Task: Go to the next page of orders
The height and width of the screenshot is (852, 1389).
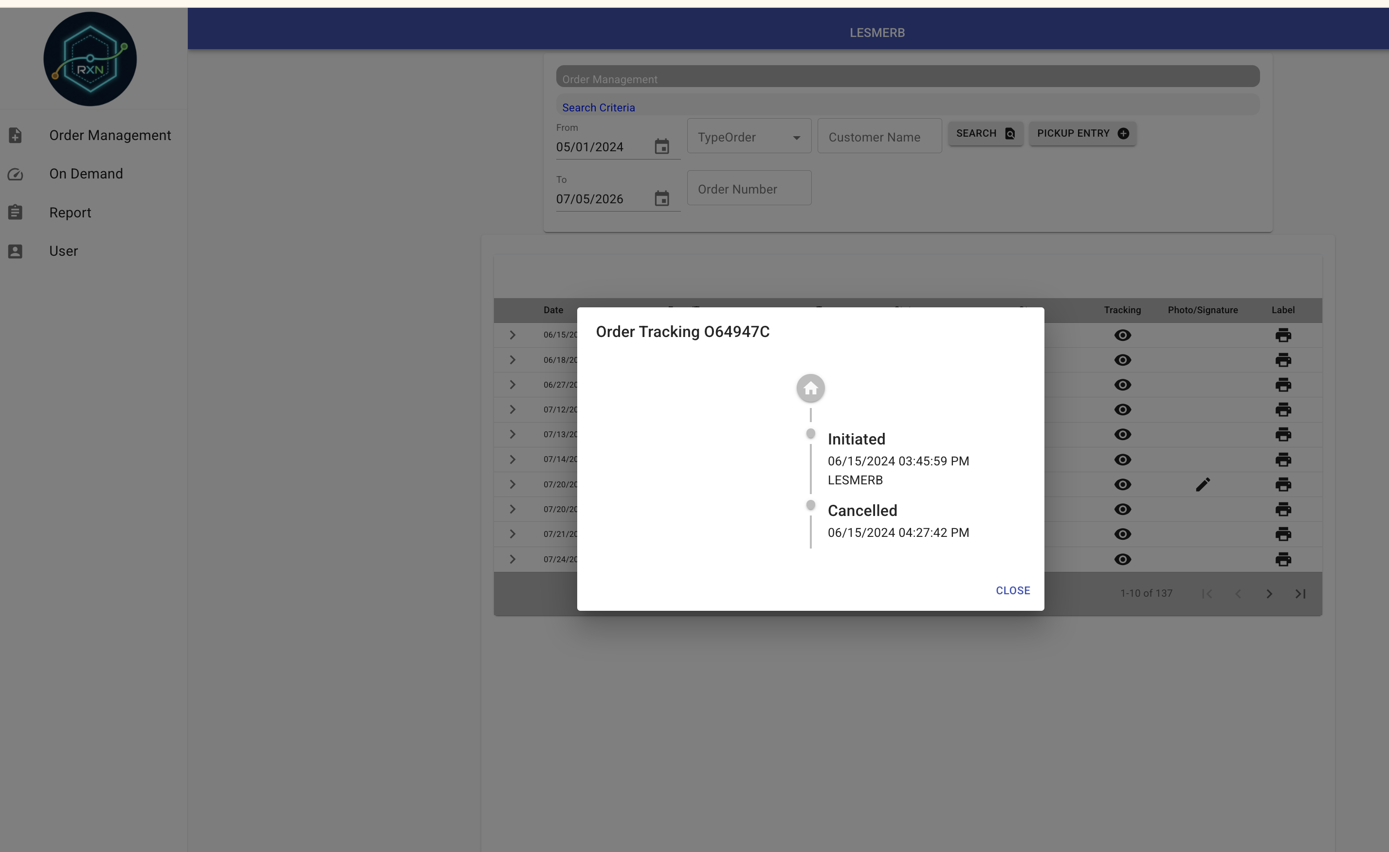Action: [x=1269, y=594]
